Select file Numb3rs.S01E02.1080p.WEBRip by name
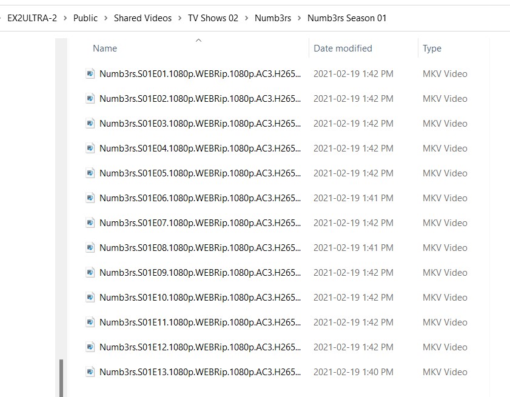The image size is (510, 397). coord(200,99)
